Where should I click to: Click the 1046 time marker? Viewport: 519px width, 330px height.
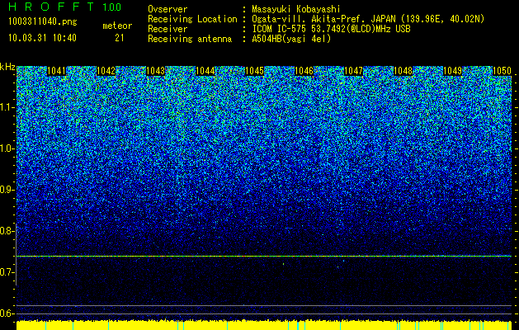point(304,71)
